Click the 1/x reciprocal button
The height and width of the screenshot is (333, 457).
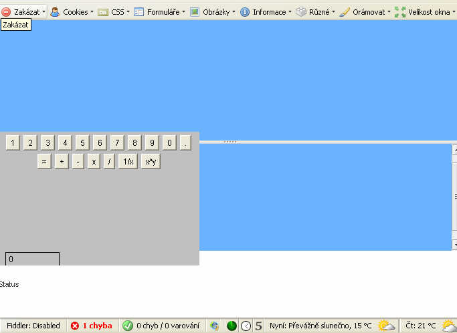[128, 161]
